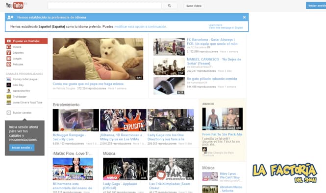The image size is (326, 193).
Task: Click the Películas reel icon
Action: [9, 64]
